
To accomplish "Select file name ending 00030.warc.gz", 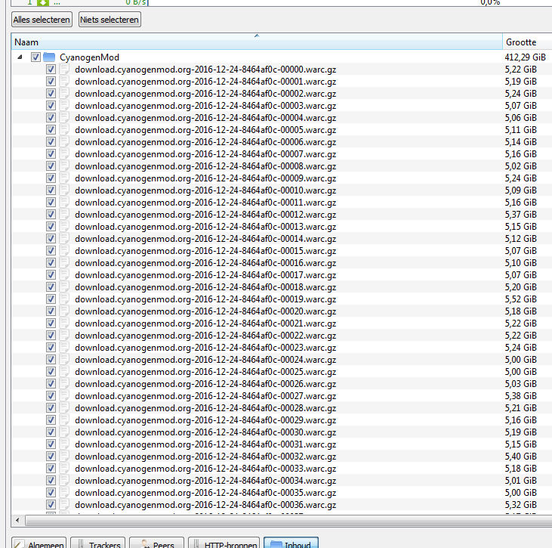I will click(205, 432).
